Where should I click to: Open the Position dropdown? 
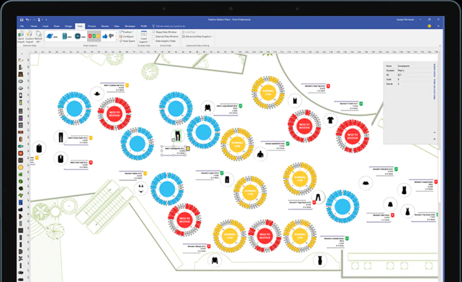(126, 32)
